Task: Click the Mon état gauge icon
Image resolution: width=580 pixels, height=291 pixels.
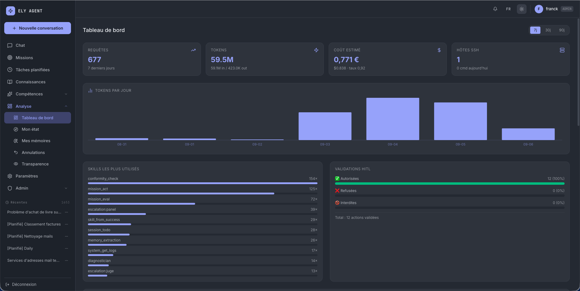Action: click(x=16, y=129)
